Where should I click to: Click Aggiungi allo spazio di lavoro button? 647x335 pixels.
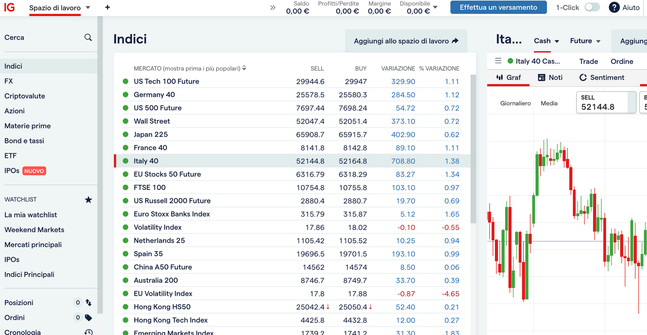tap(406, 41)
